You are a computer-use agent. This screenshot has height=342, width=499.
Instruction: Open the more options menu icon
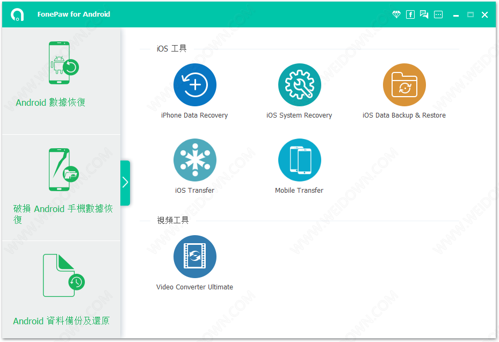tap(438, 14)
